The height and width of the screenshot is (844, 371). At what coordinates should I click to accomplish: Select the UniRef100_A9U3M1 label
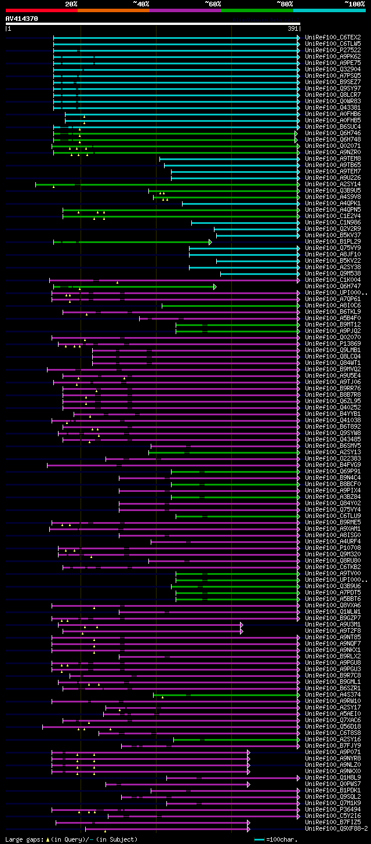[333, 624]
